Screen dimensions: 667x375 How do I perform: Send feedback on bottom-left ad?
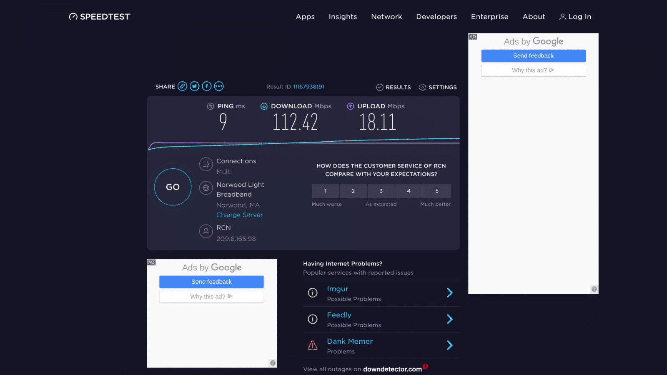211,282
